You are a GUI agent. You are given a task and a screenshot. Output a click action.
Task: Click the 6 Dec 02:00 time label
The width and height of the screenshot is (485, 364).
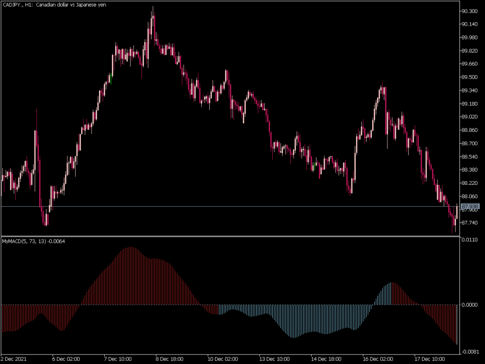[66, 359]
